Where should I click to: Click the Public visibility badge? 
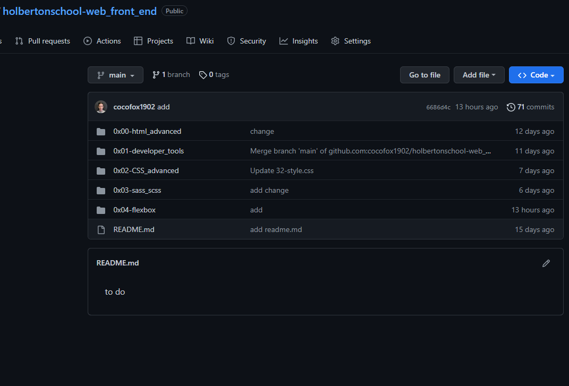(x=175, y=11)
